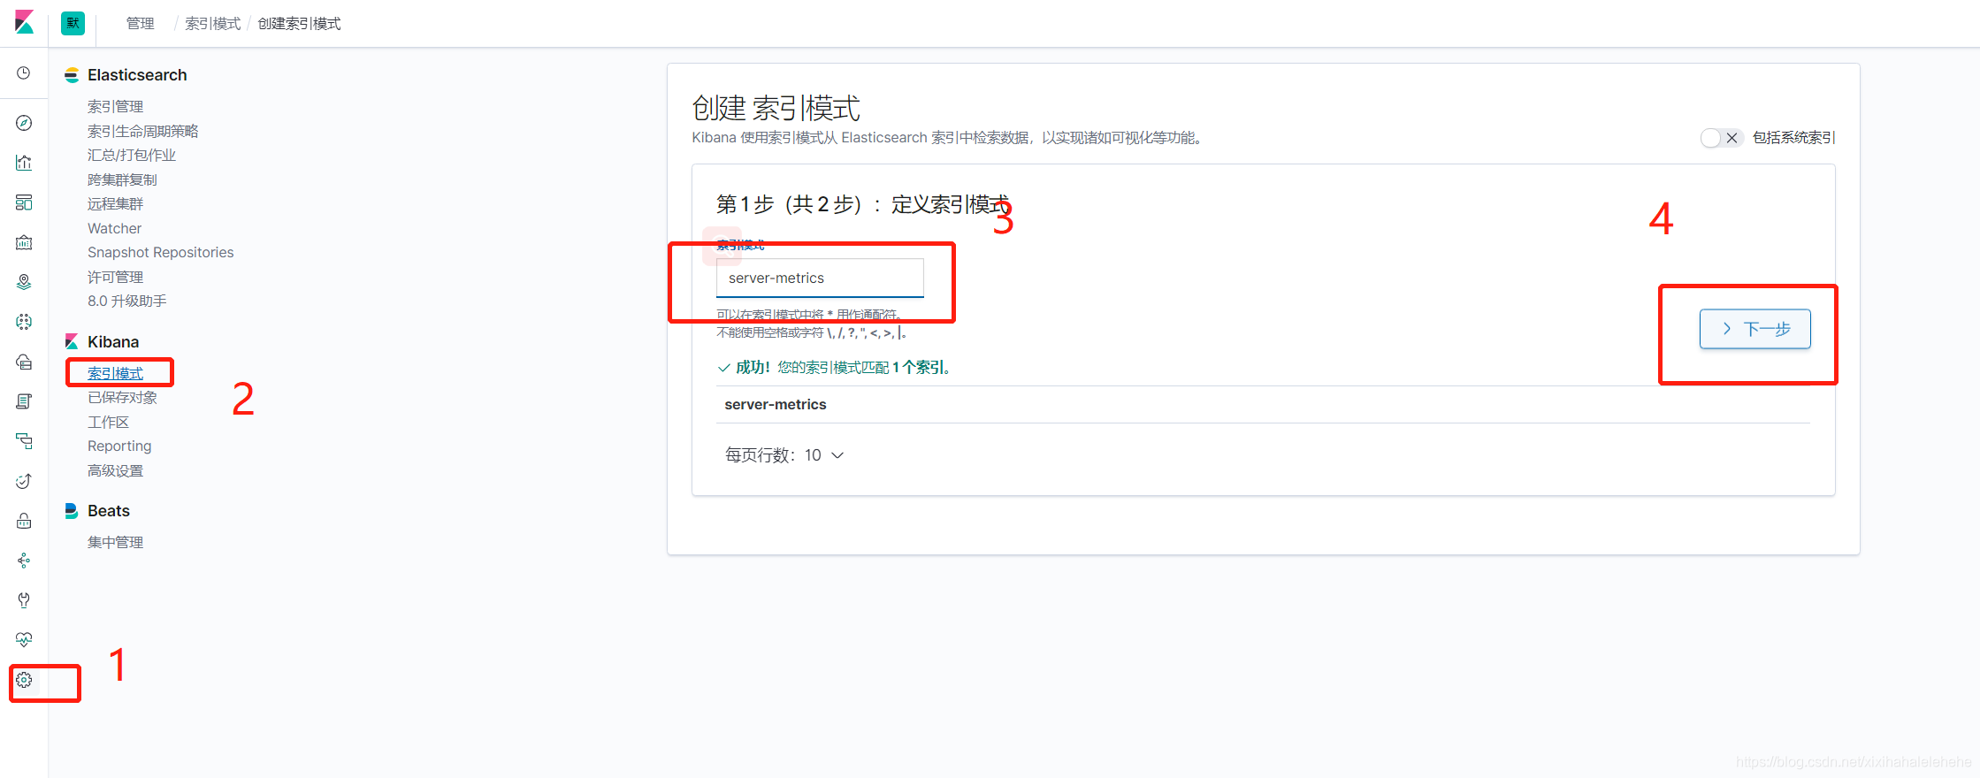The height and width of the screenshot is (778, 1980).
Task: Open 远程集群 in the side menu
Action: point(115,204)
